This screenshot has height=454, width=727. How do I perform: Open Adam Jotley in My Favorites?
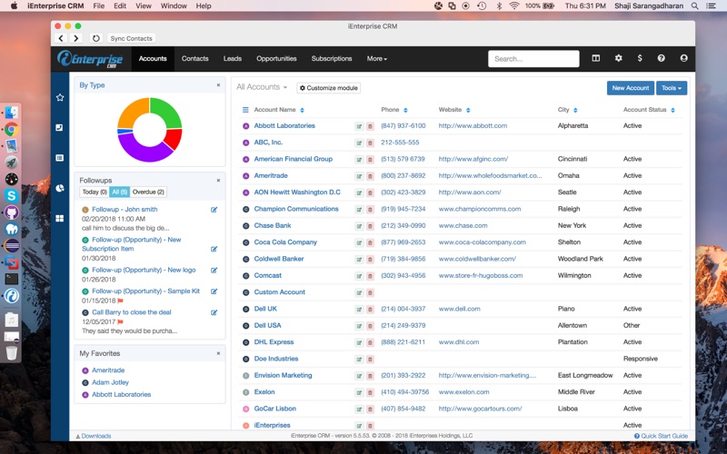pyautogui.click(x=110, y=382)
